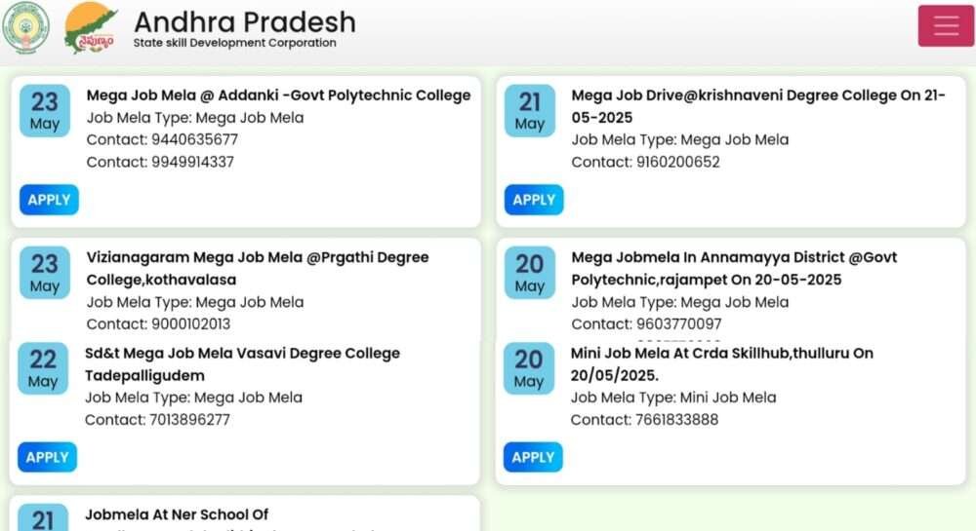The width and height of the screenshot is (976, 531).
Task: Click the APSSDC Naipunyam logo
Action: click(91, 27)
